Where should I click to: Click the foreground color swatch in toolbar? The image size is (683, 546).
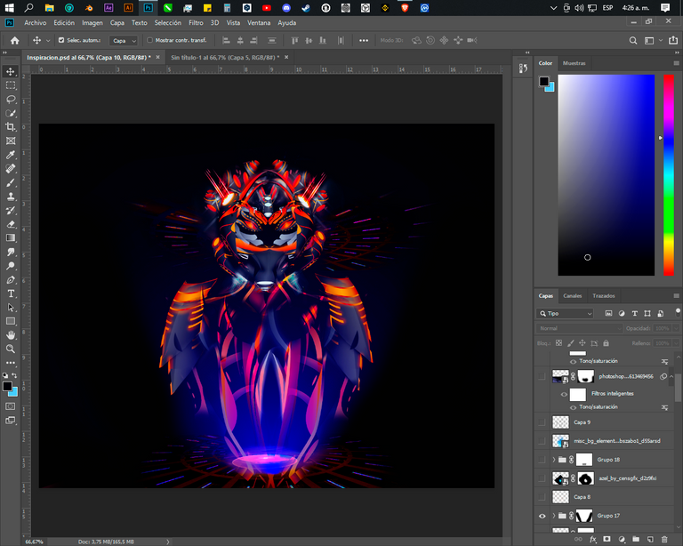pyautogui.click(x=8, y=387)
